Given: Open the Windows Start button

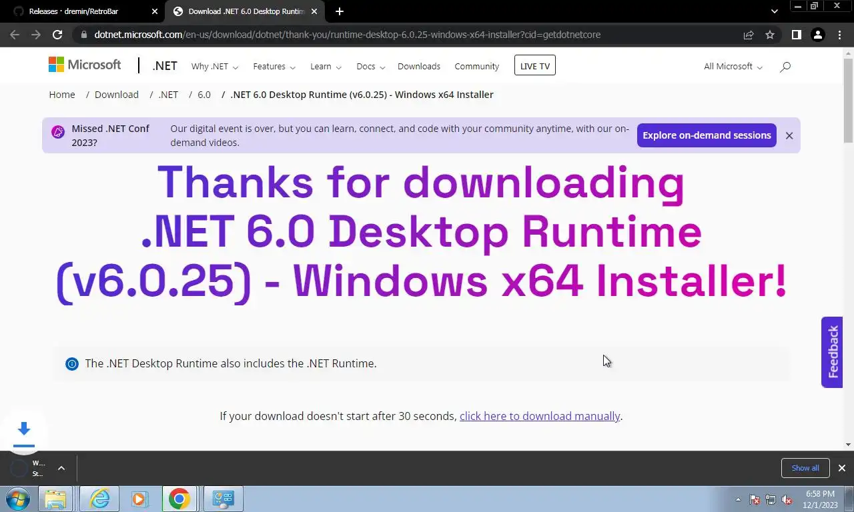Looking at the screenshot, I should click(x=17, y=499).
